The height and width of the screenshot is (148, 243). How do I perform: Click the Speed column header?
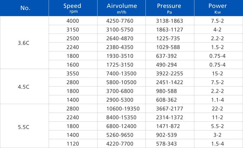72,8
